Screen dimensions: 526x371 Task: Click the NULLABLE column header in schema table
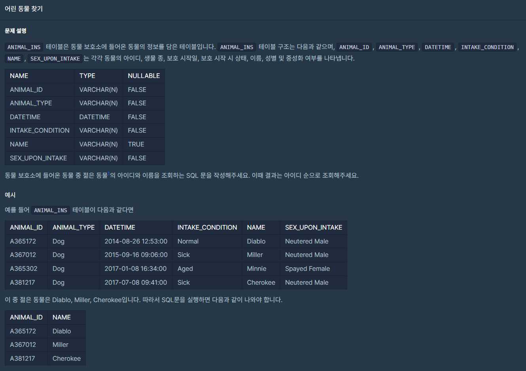[x=144, y=76]
